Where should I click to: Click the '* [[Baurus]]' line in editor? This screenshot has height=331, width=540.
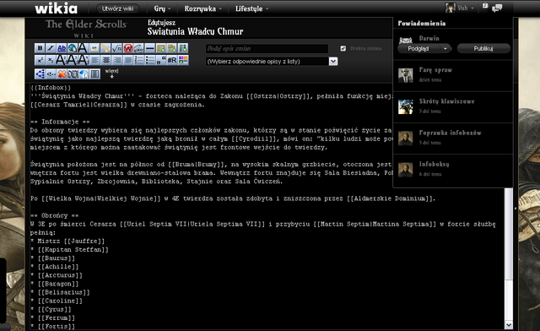(52, 258)
